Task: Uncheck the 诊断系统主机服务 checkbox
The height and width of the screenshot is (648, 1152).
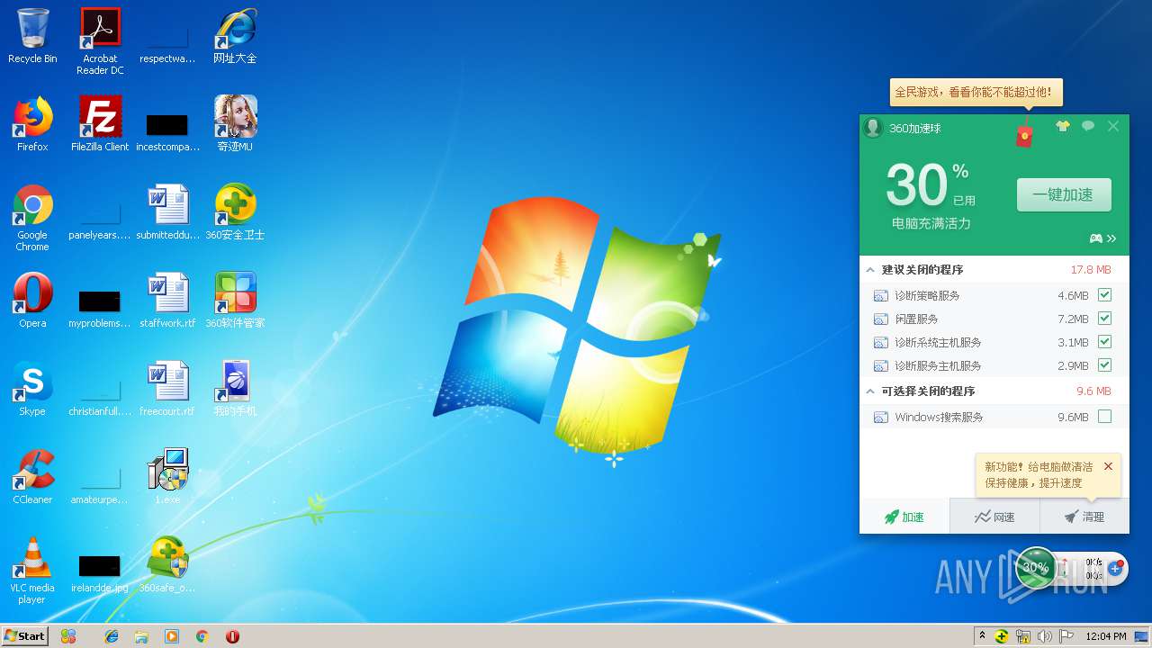Action: pos(1104,342)
